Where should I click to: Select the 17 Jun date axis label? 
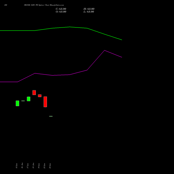click(27, 166)
